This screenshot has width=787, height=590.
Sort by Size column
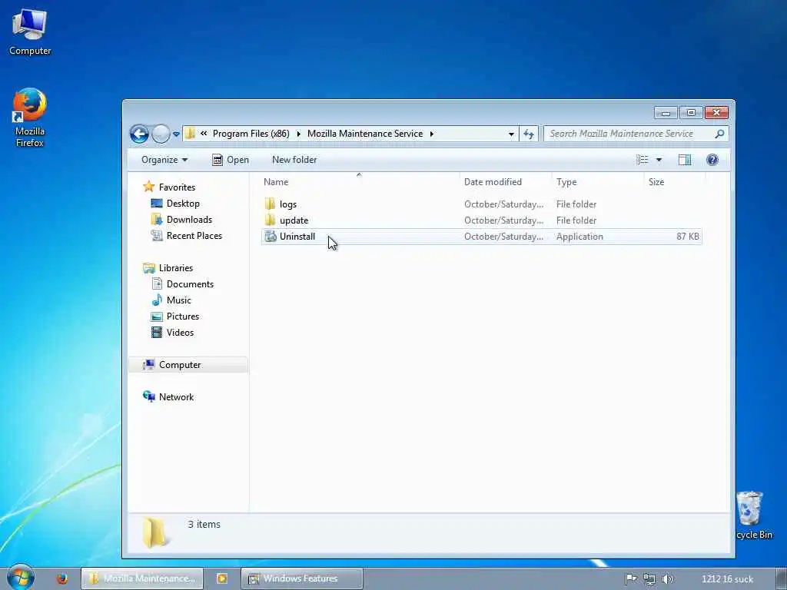(674, 181)
